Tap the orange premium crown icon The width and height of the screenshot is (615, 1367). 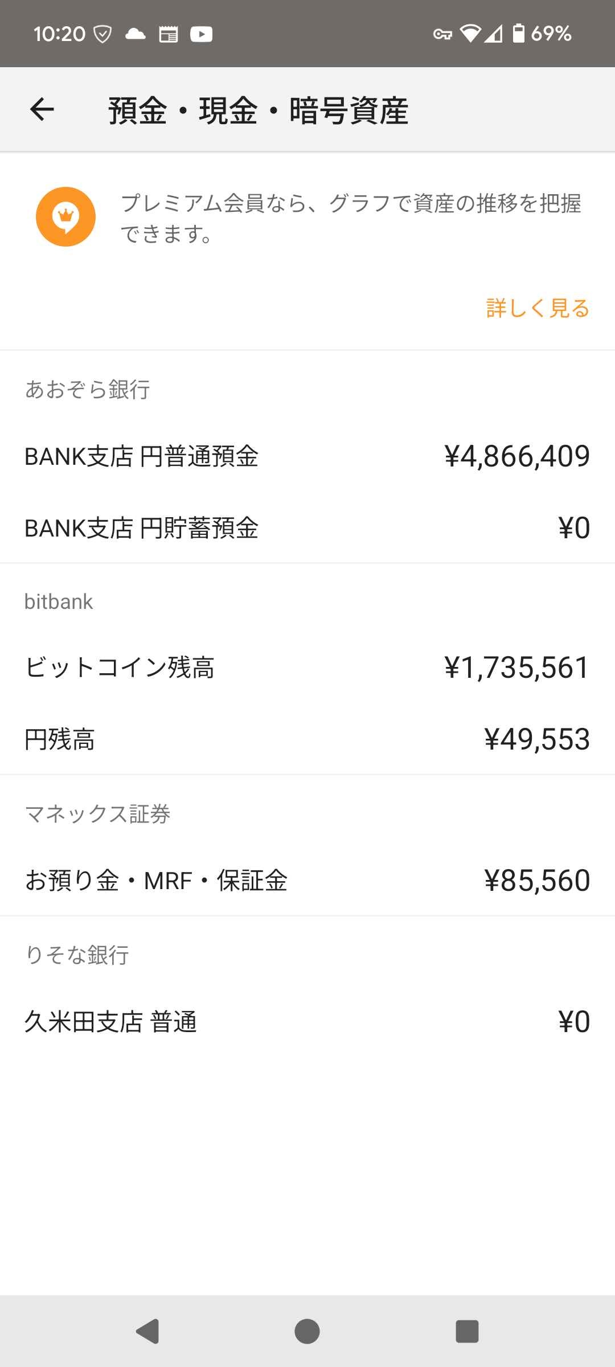65,217
